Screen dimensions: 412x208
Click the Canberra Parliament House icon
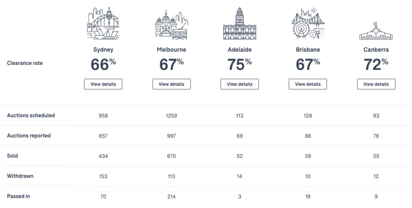coord(376,31)
